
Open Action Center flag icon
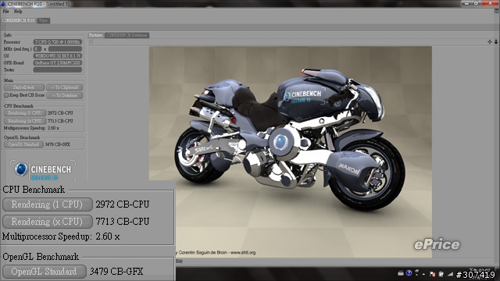click(x=433, y=274)
